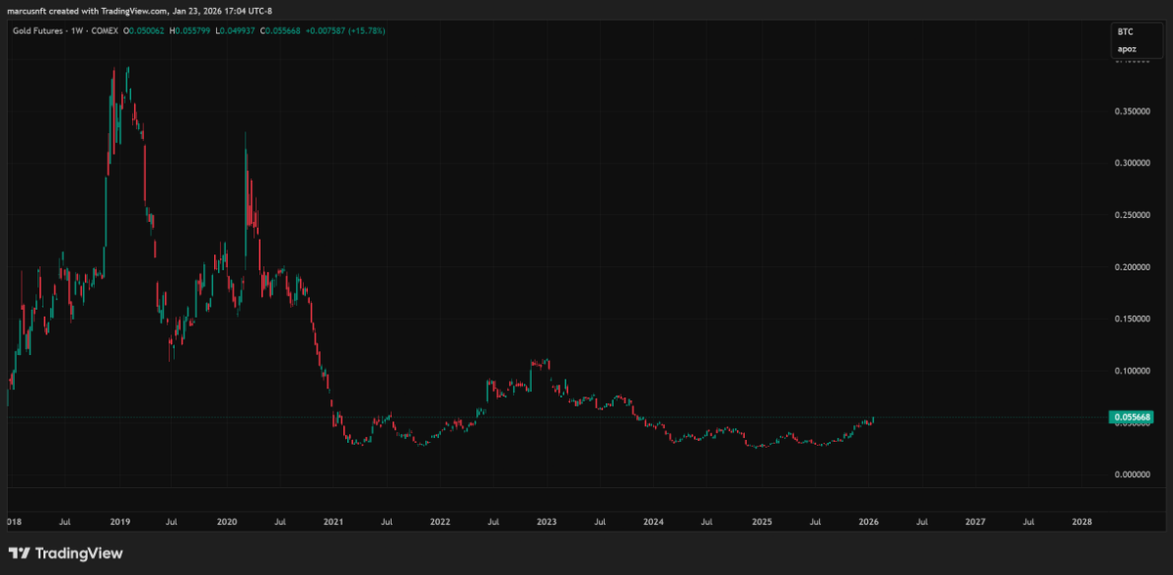Click the 2019 time axis label
The height and width of the screenshot is (575, 1173).
coord(120,522)
